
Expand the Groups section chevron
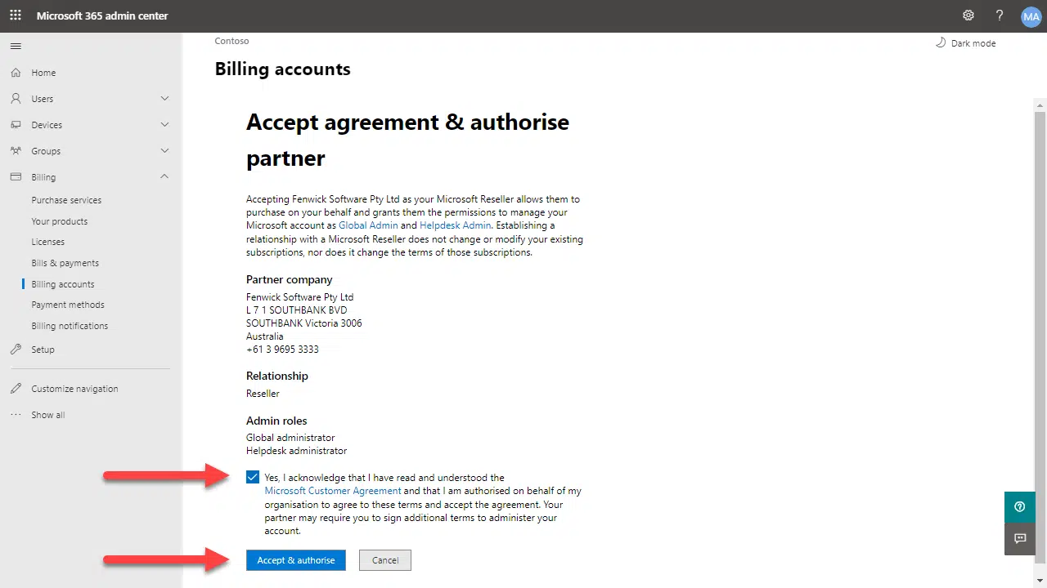pos(164,151)
